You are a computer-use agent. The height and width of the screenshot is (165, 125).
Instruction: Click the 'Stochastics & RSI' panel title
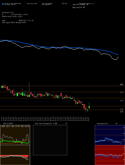tap(107, 123)
